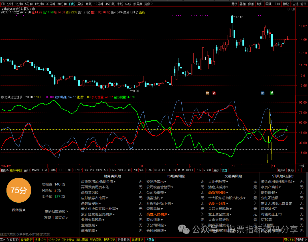Click the 统计 statistics button
The height and width of the screenshot is (242, 308).
pos(260,4)
